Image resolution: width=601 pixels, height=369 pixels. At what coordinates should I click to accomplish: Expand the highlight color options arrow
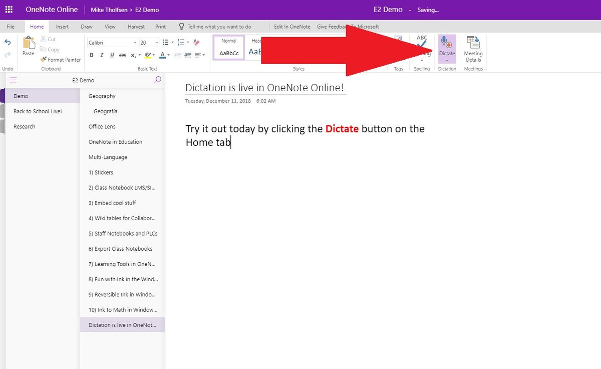[154, 55]
